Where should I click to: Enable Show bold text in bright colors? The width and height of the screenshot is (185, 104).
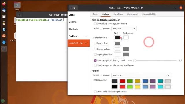[x=95, y=92]
